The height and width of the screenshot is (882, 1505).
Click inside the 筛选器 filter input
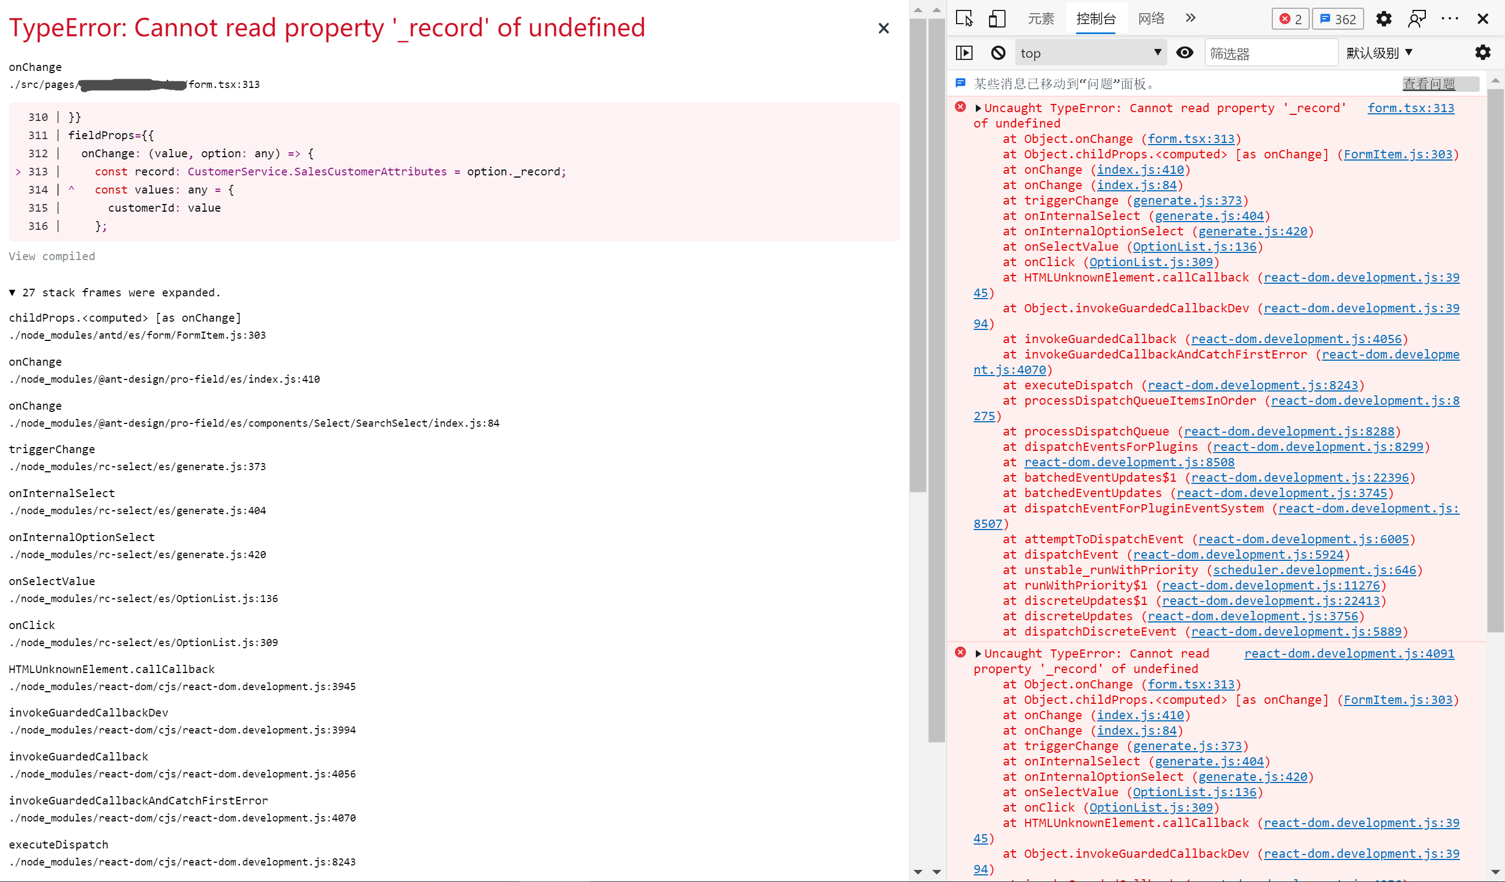pyautogui.click(x=1270, y=53)
